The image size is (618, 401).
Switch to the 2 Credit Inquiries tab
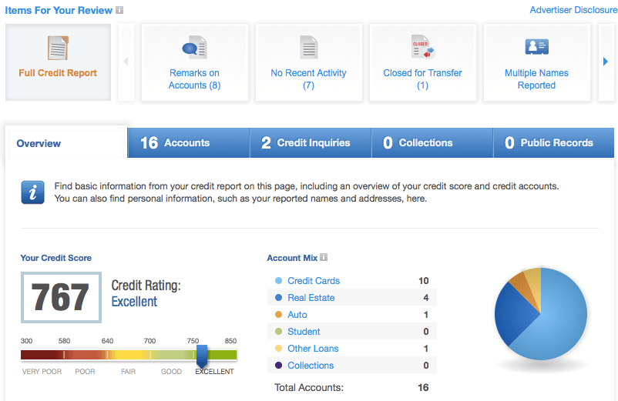coord(311,142)
